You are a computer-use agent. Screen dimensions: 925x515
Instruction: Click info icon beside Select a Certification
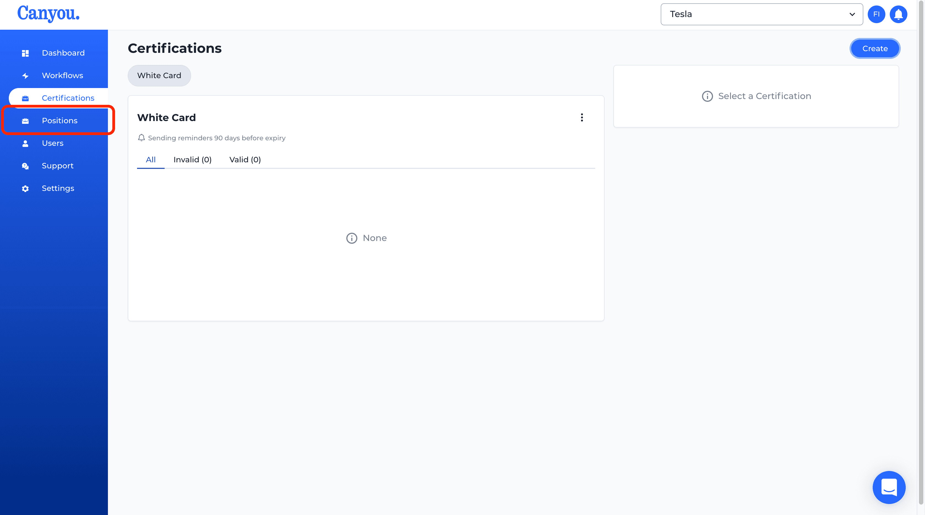(707, 96)
